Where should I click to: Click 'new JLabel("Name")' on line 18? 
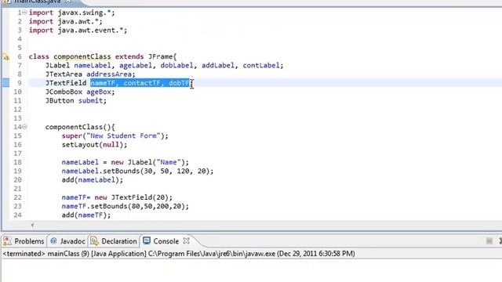pos(148,162)
